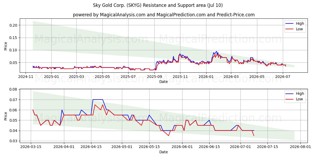Click the '2025-11' tick label
This screenshot has height=158, width=316.
pos(180,77)
